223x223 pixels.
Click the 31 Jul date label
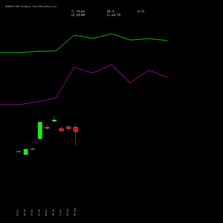pyautogui.click(x=60, y=213)
